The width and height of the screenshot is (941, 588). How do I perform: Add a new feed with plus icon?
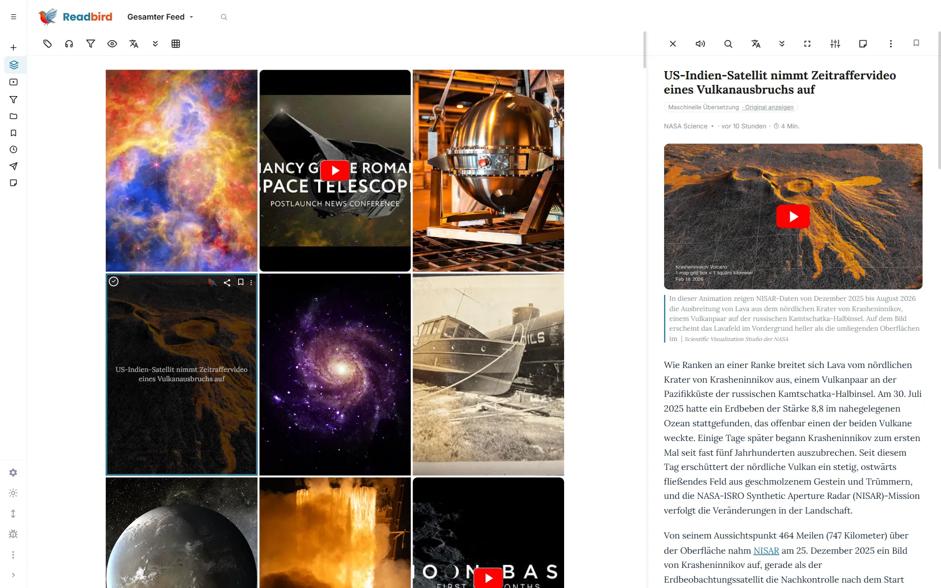[x=13, y=48]
